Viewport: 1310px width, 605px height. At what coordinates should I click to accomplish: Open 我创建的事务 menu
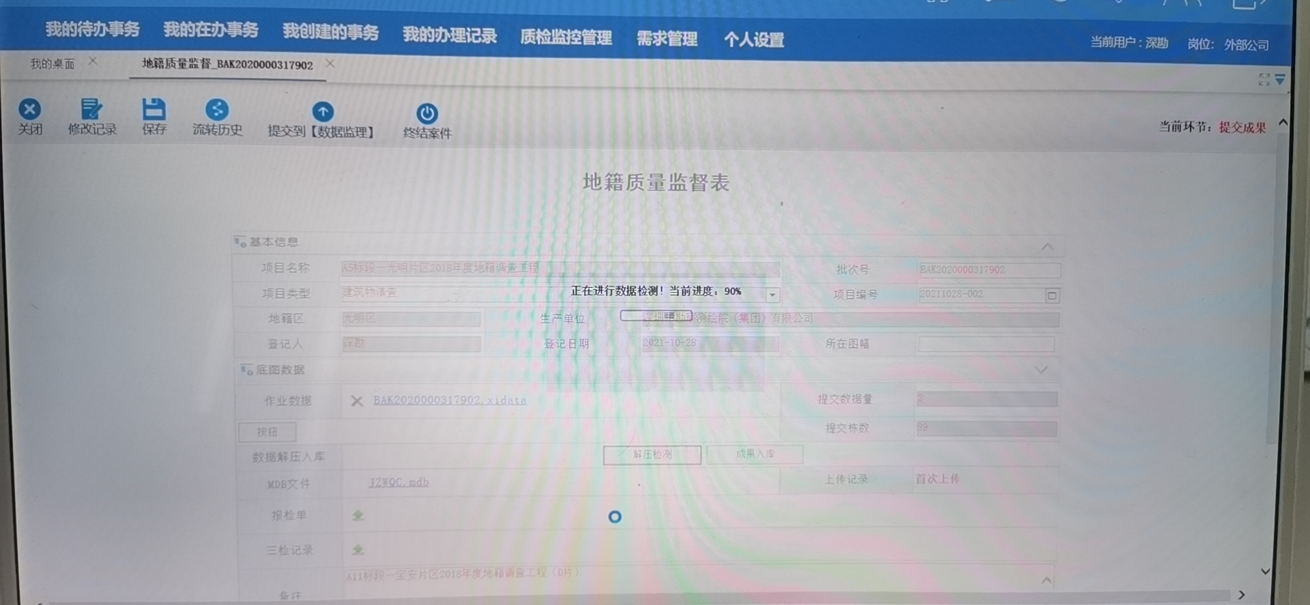[331, 32]
